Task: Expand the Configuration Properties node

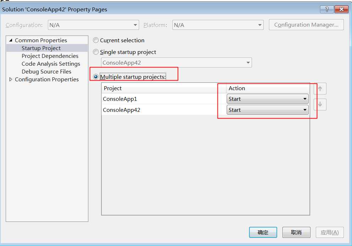Action: [11, 79]
